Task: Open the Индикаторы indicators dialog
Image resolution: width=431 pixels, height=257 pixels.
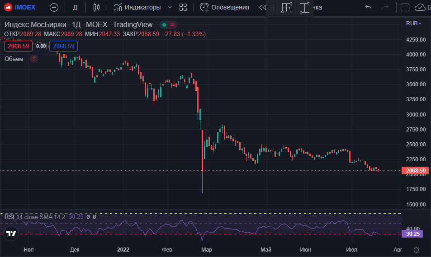Action: [x=137, y=7]
